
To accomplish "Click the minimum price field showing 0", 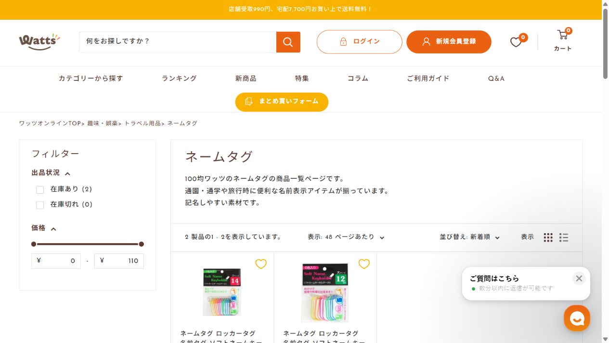I will pos(56,261).
